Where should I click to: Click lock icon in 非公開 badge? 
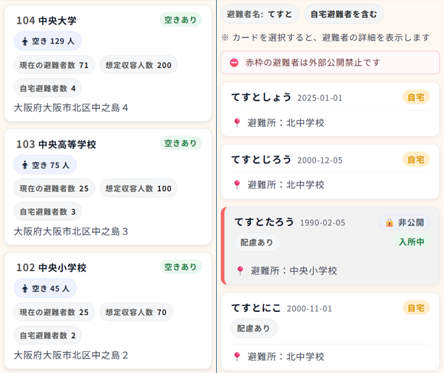pyautogui.click(x=389, y=223)
